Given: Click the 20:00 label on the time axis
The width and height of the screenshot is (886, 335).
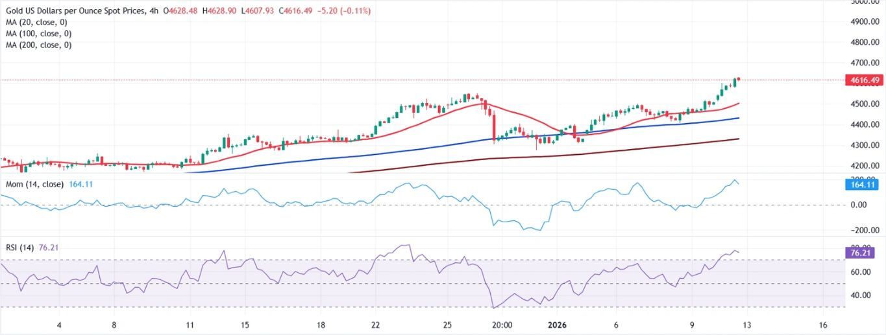Looking at the screenshot, I should 502,325.
